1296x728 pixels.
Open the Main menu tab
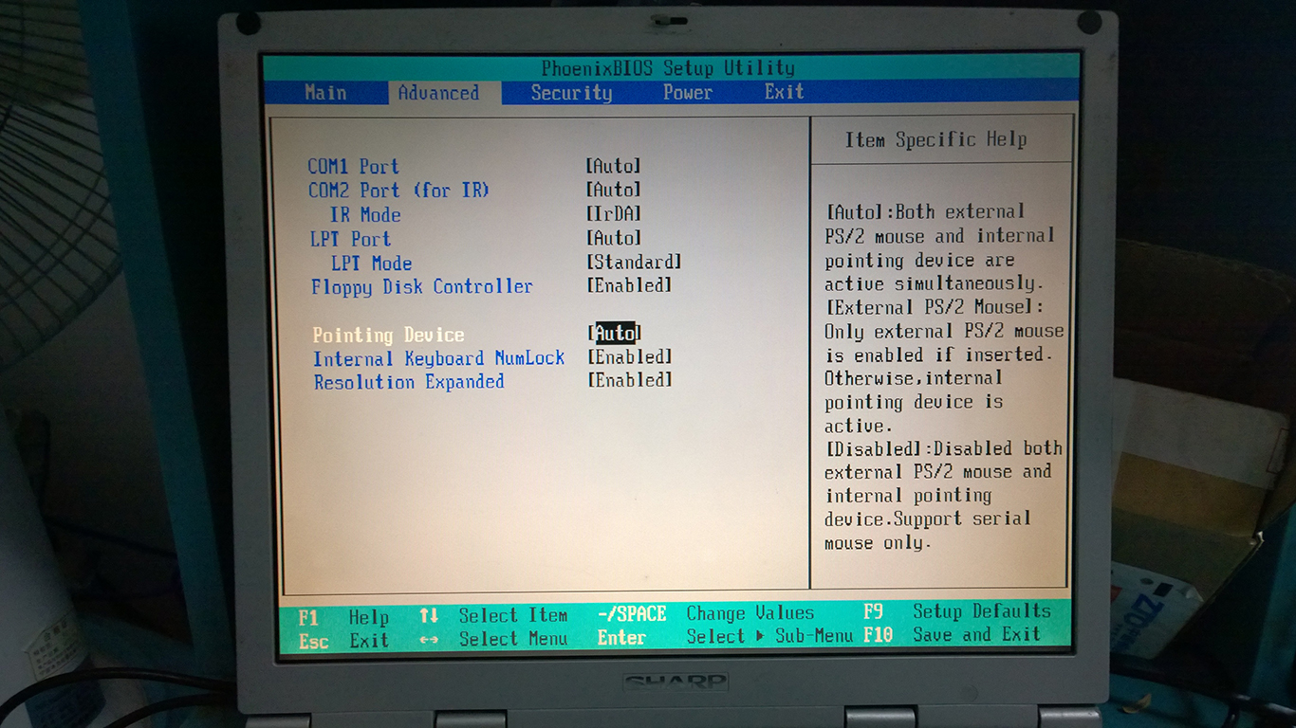(x=325, y=92)
